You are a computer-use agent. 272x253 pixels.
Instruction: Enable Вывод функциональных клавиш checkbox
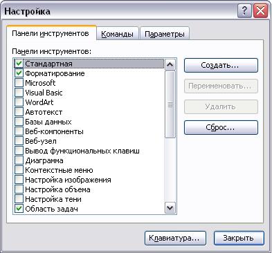[19, 151]
